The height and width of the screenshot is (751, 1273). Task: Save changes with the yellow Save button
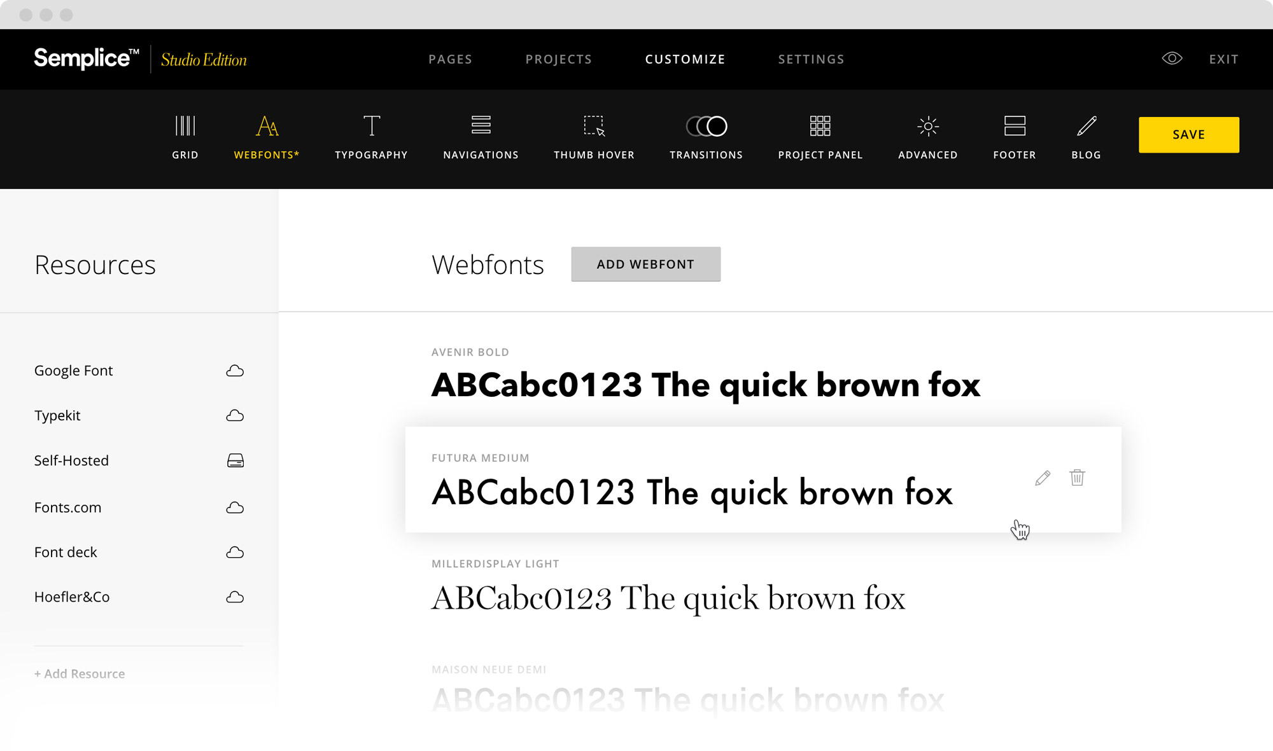pyautogui.click(x=1189, y=135)
